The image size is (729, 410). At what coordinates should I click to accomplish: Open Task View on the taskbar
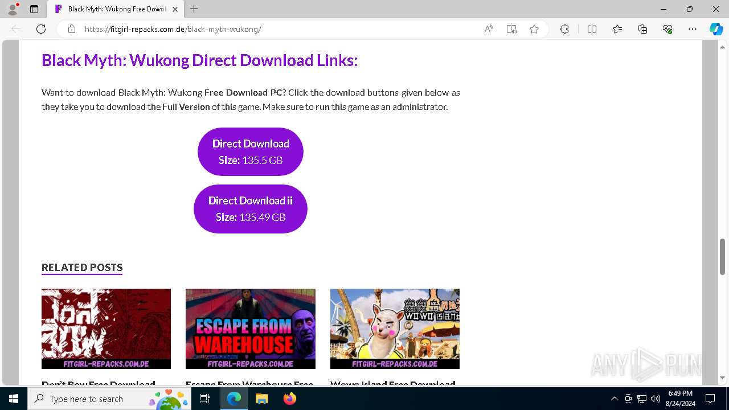206,399
